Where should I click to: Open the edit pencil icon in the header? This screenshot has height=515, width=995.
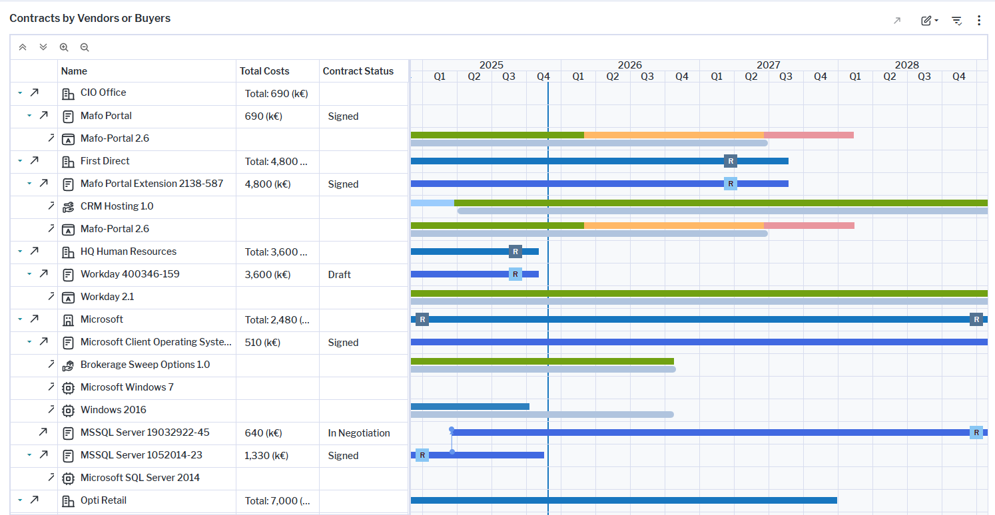(926, 20)
